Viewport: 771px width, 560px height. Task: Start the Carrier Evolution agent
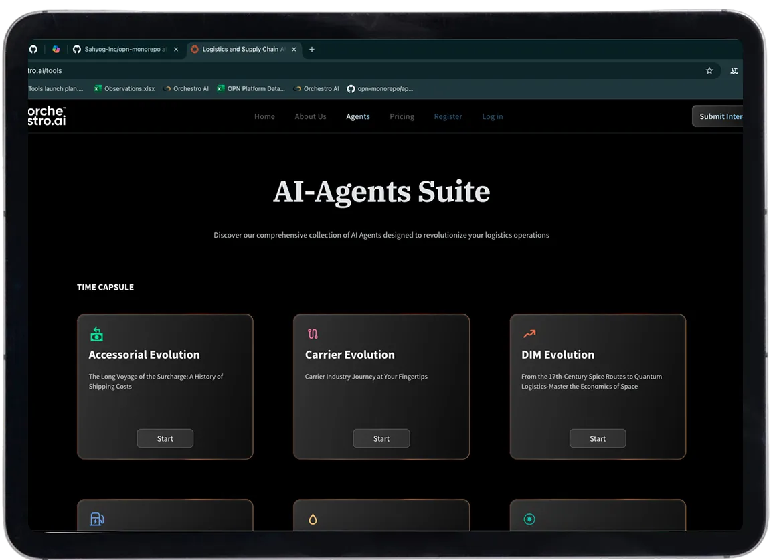pos(381,438)
